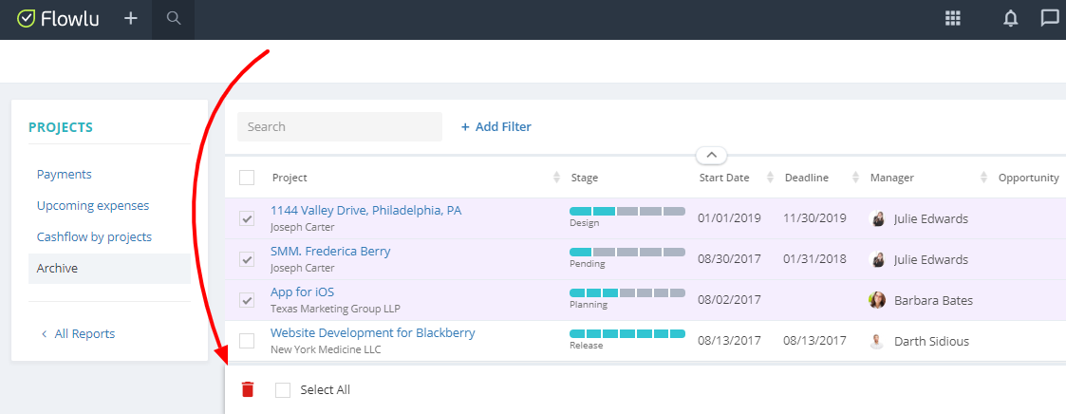Click manager name Barbara Bates

click(x=933, y=300)
